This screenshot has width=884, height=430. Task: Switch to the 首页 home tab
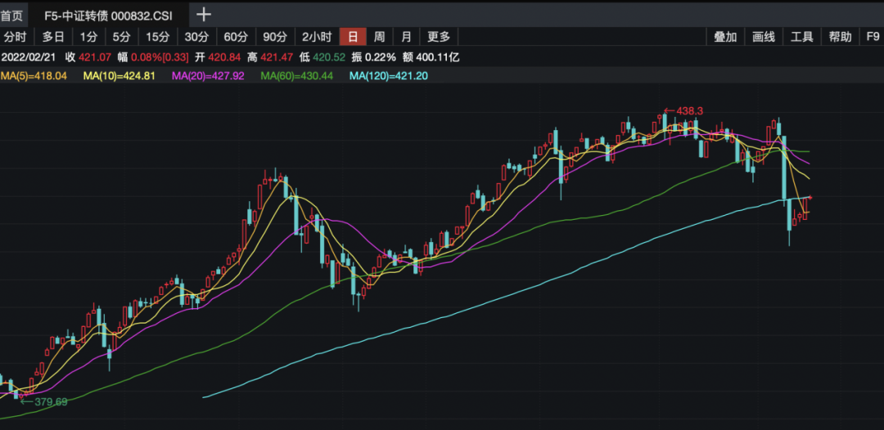[x=12, y=15]
